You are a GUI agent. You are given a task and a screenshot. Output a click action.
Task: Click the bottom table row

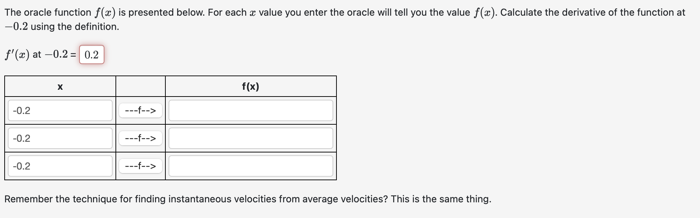170,166
